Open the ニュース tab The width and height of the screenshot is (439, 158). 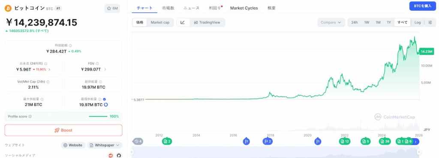pos(192,8)
